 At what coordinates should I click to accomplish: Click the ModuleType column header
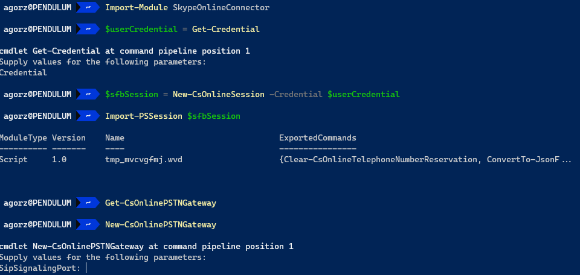24,138
